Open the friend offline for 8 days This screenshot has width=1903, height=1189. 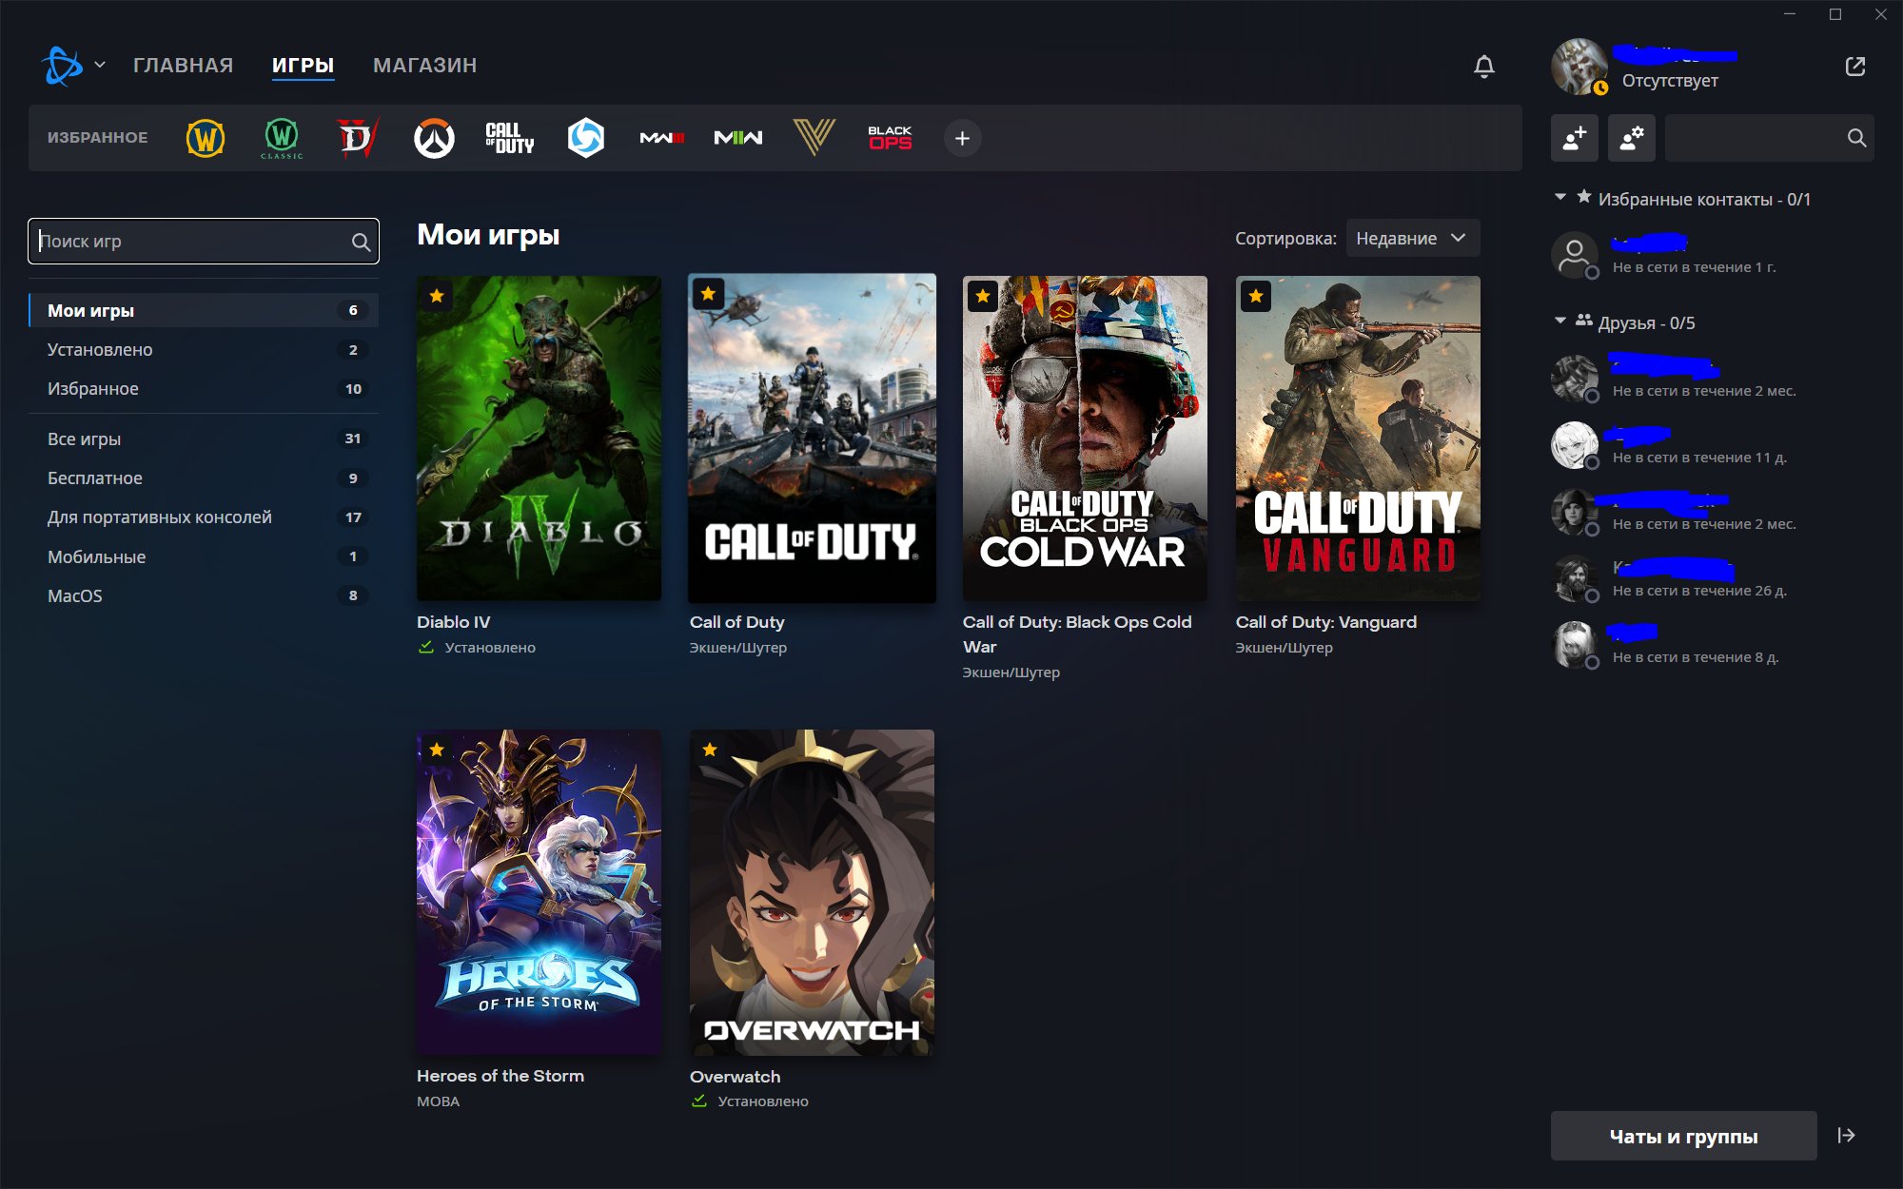(1713, 645)
